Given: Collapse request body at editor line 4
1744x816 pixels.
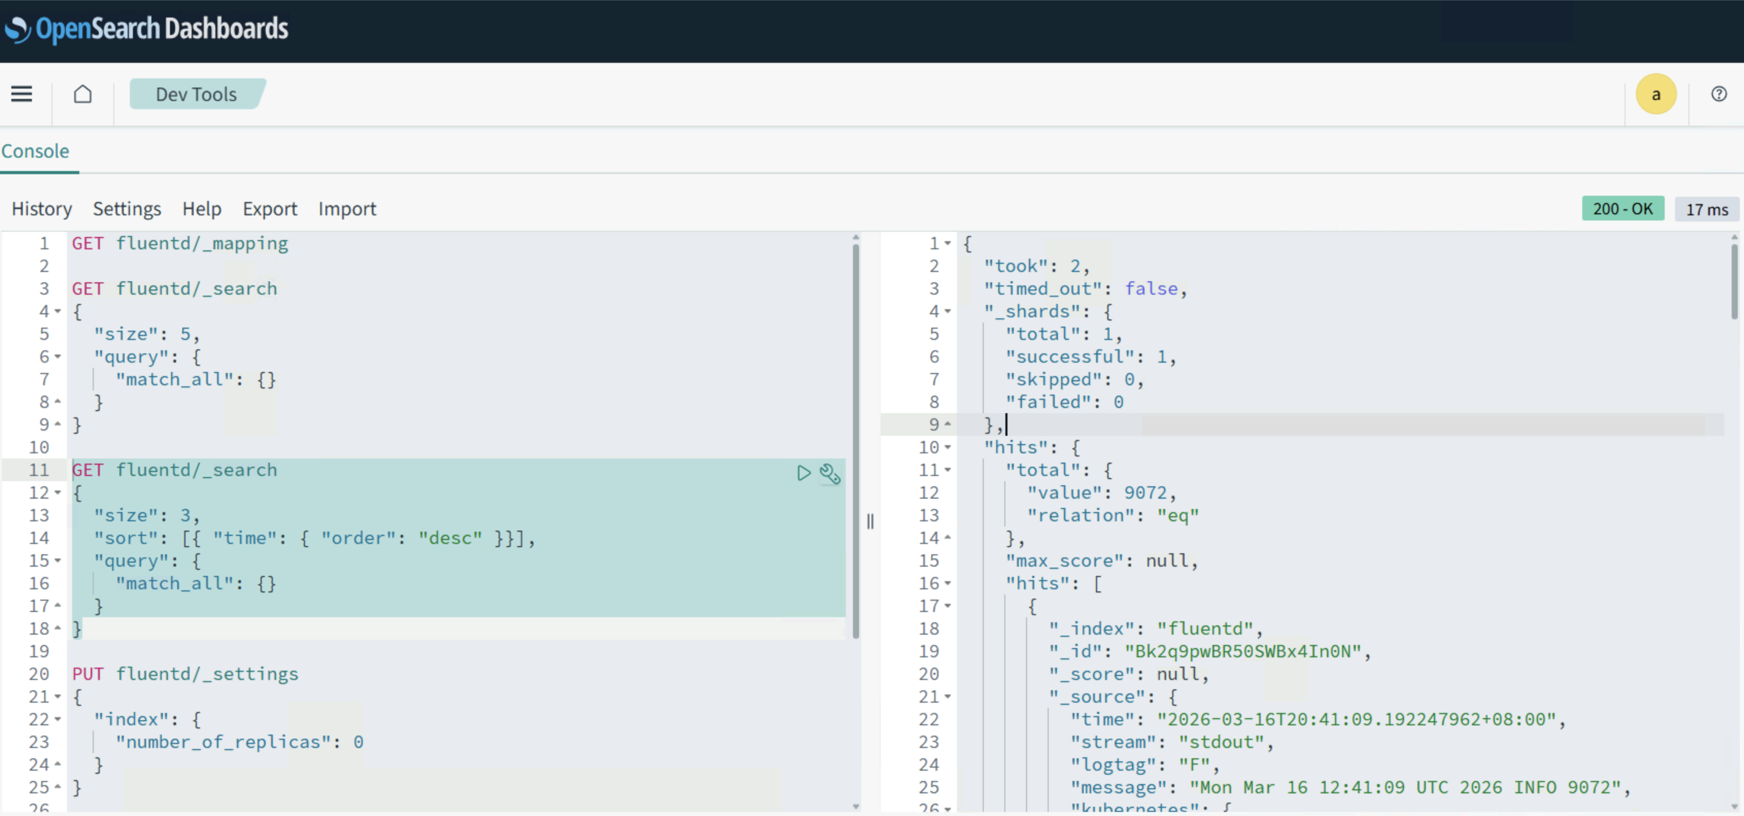Looking at the screenshot, I should (x=58, y=312).
